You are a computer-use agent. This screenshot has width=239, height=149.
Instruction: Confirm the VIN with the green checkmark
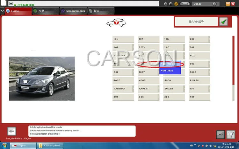223,22
